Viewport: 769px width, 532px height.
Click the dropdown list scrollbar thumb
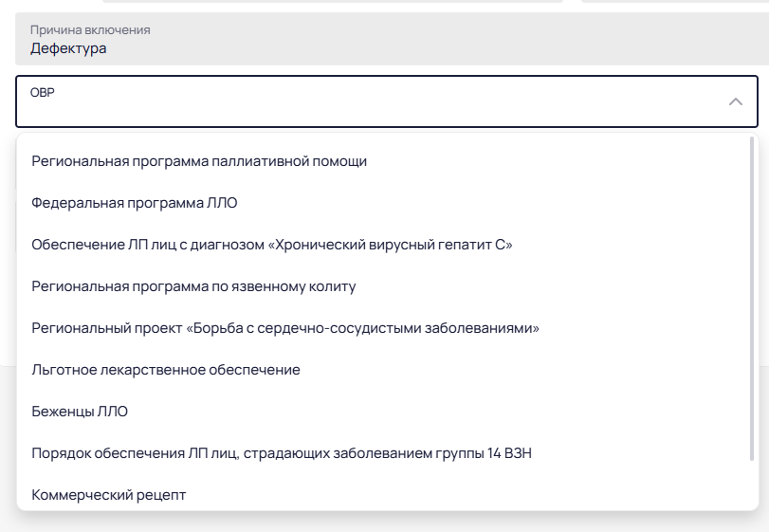pyautogui.click(x=752, y=299)
